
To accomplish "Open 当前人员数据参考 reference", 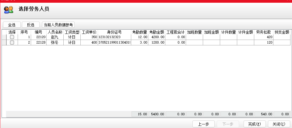I will click(x=58, y=25).
